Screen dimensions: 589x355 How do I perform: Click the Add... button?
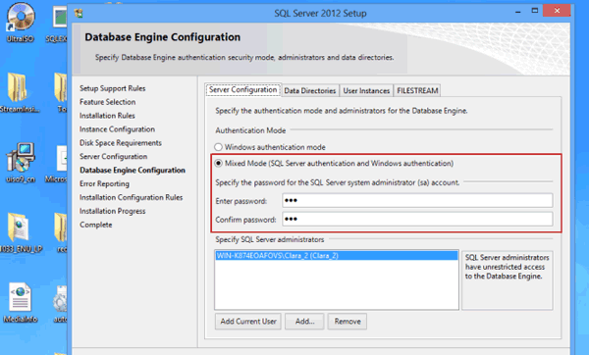[x=304, y=322]
